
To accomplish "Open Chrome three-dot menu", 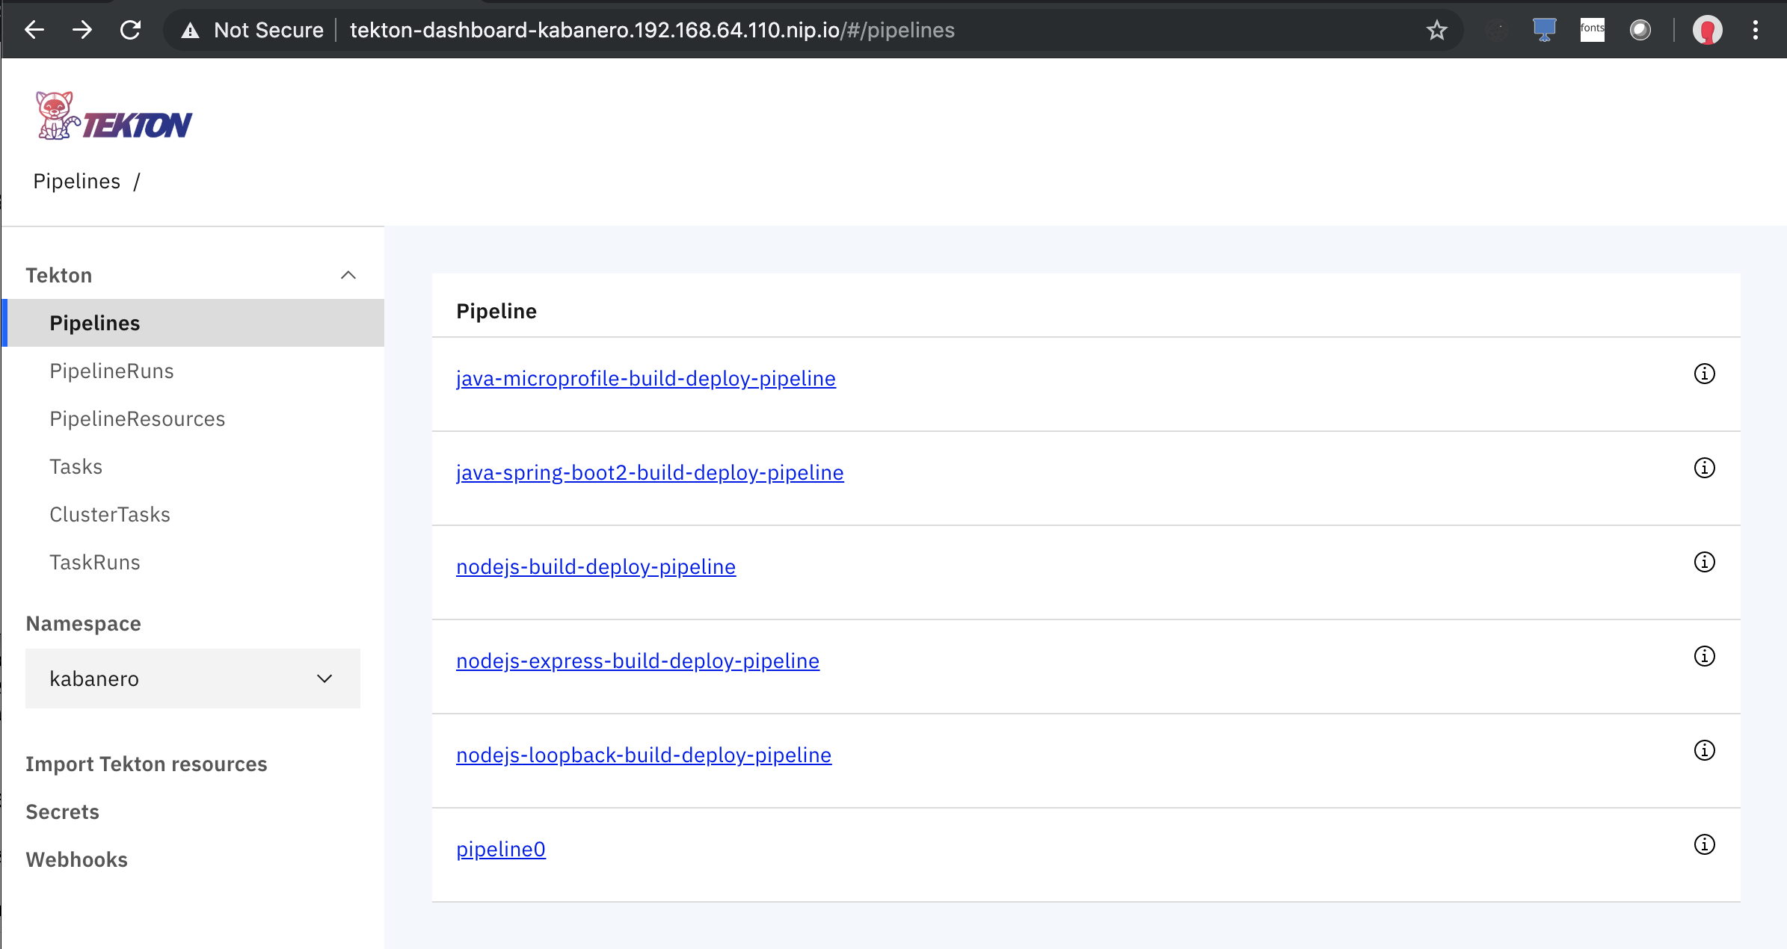I will click(x=1755, y=31).
